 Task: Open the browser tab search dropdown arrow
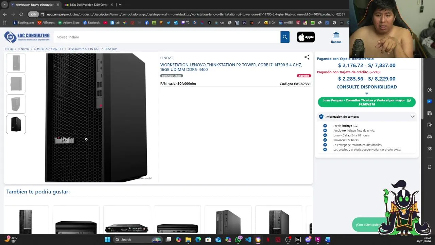4,4
